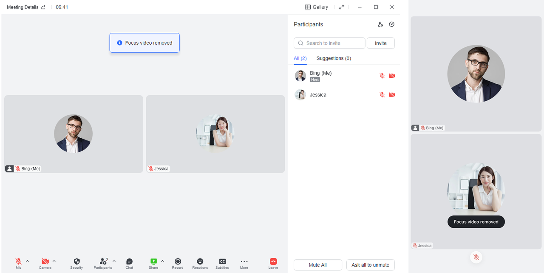
Task: Open the More options ellipsis
Action: click(x=244, y=262)
